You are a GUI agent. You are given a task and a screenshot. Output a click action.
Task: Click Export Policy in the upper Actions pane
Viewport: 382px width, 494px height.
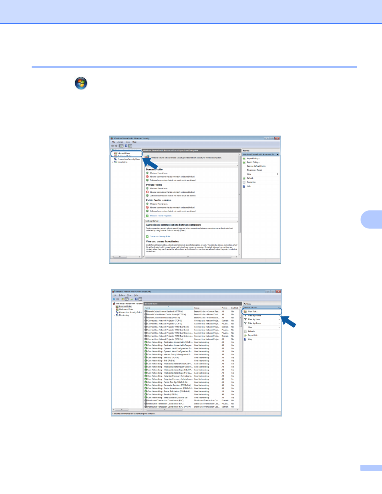(253, 162)
